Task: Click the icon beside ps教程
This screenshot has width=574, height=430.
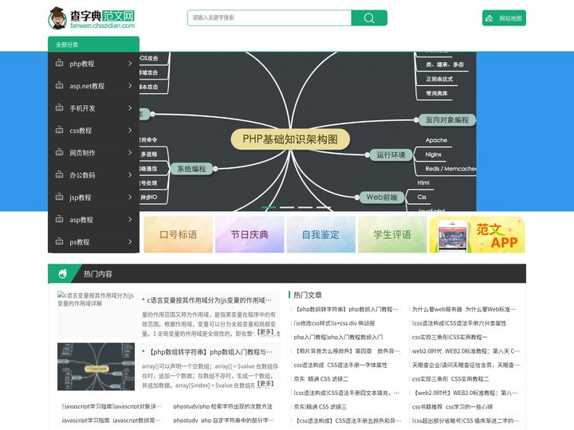Action: (x=59, y=242)
